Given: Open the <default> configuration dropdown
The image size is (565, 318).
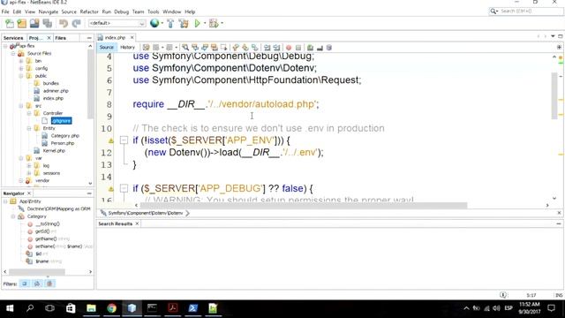Looking at the screenshot, I should [x=117, y=24].
